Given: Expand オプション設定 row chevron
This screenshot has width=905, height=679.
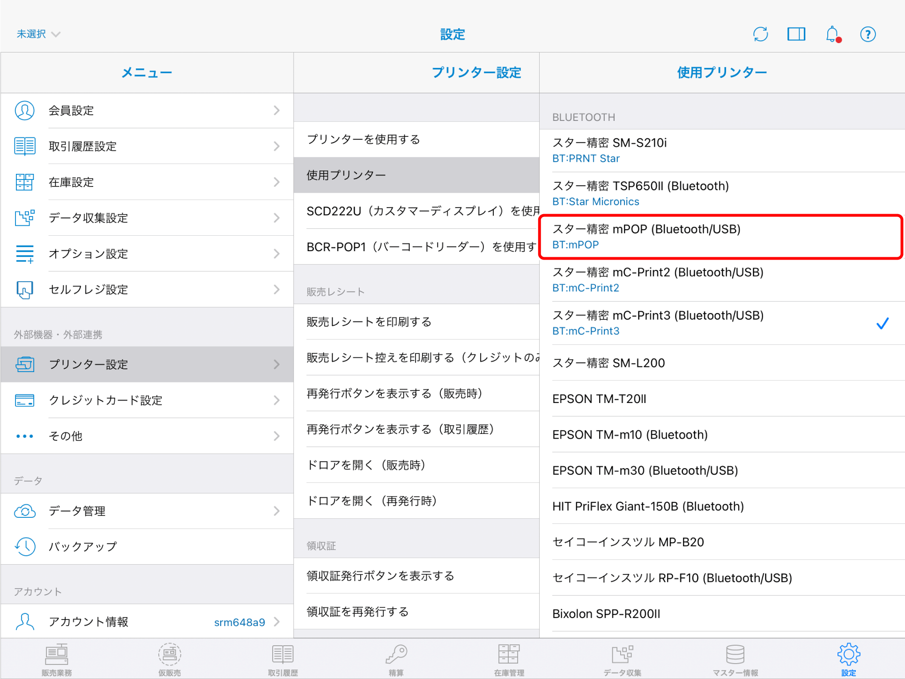Looking at the screenshot, I should (x=277, y=254).
